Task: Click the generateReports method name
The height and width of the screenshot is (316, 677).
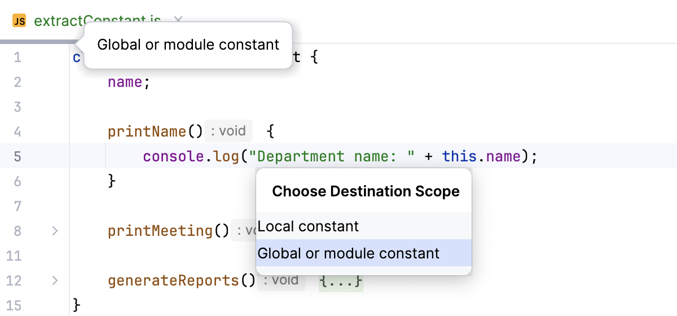Action: (x=174, y=280)
